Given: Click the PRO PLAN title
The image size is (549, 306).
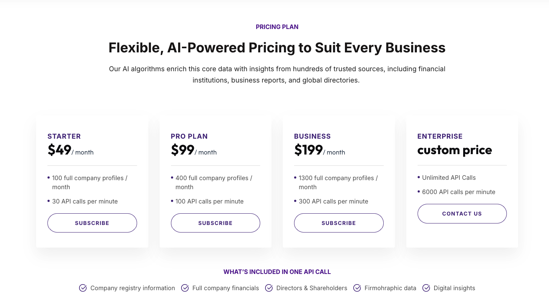Looking at the screenshot, I should 189,136.
